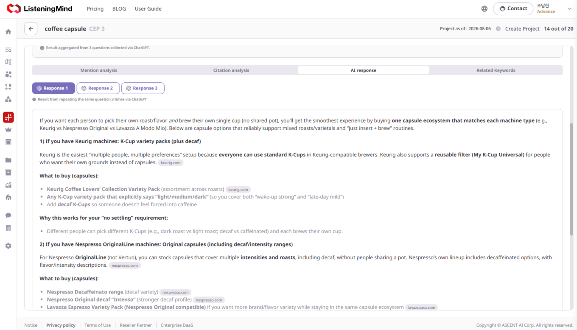Open the building grid icon in sidebar

coord(8,228)
